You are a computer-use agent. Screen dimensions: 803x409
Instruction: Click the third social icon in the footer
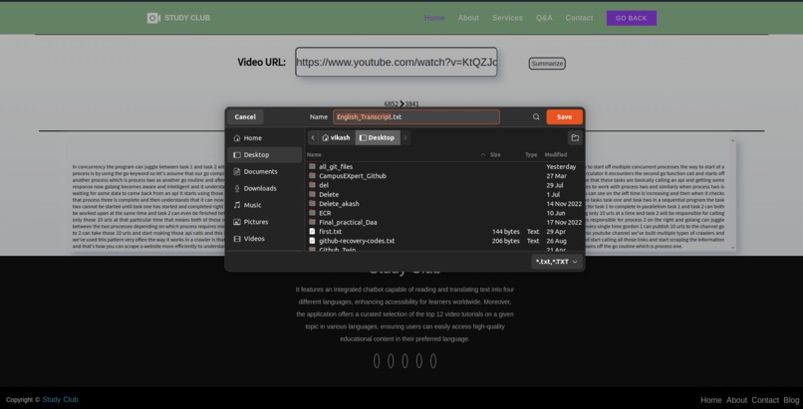[405, 361]
